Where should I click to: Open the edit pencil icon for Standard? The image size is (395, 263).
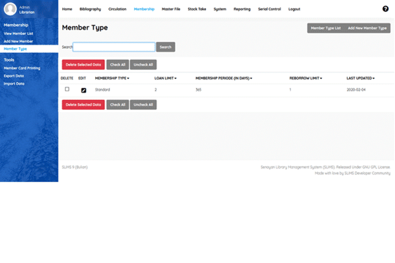[x=83, y=90]
